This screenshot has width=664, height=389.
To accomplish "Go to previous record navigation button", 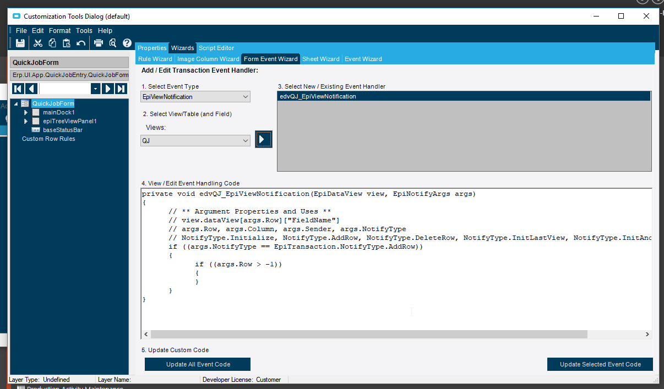I will point(31,89).
